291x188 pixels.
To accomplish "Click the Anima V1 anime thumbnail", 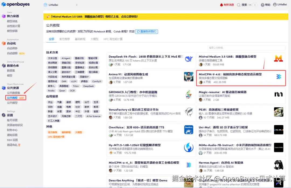I will click(189, 77).
